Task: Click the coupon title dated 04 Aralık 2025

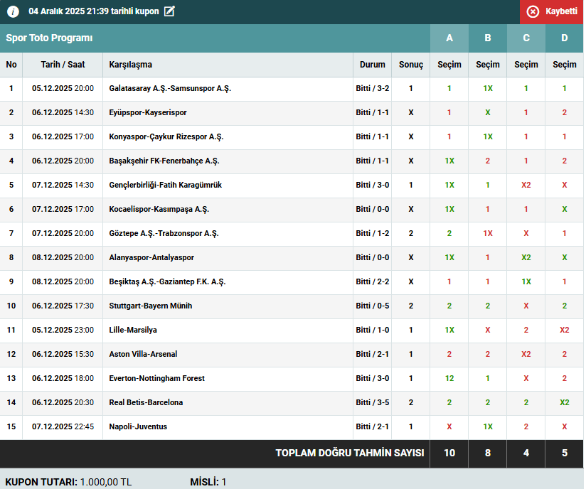Action: pos(94,11)
